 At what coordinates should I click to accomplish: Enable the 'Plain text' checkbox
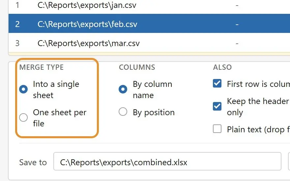(217, 129)
